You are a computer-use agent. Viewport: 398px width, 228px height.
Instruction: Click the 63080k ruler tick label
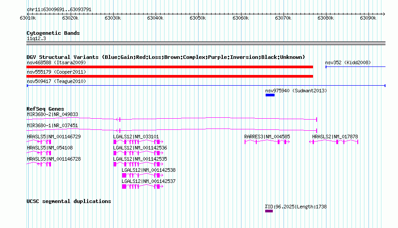326,18
